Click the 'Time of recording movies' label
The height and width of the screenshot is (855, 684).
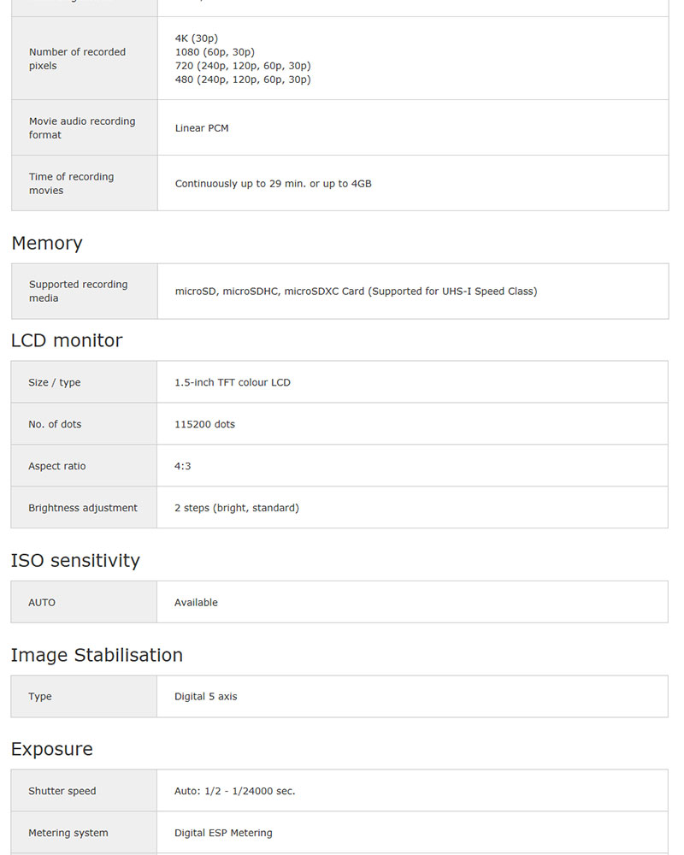[71, 184]
